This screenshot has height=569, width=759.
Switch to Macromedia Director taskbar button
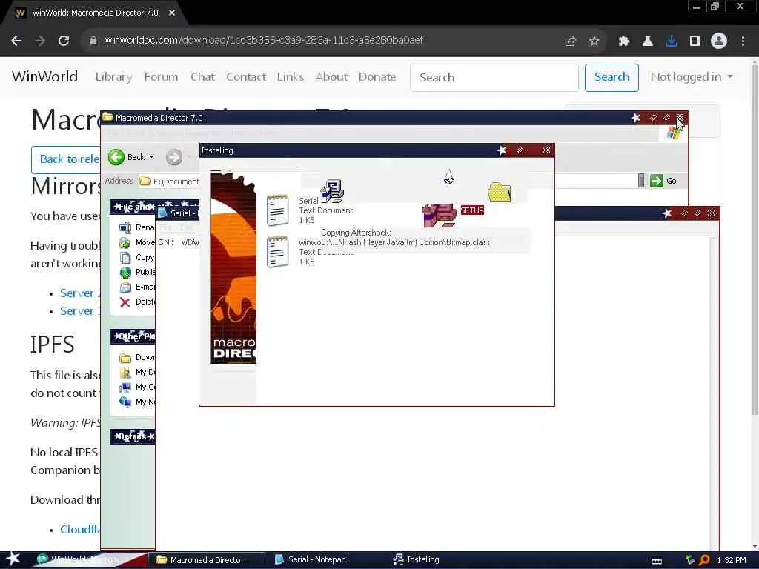206,560
